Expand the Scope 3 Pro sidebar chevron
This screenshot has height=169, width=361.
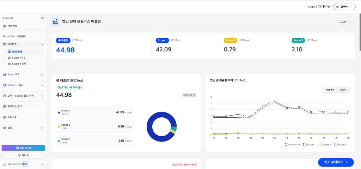42,85
